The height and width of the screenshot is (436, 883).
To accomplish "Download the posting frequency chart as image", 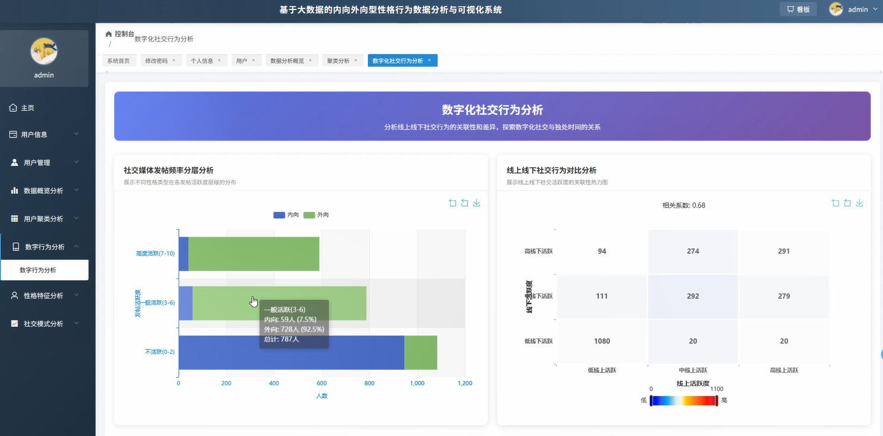I will 476,203.
